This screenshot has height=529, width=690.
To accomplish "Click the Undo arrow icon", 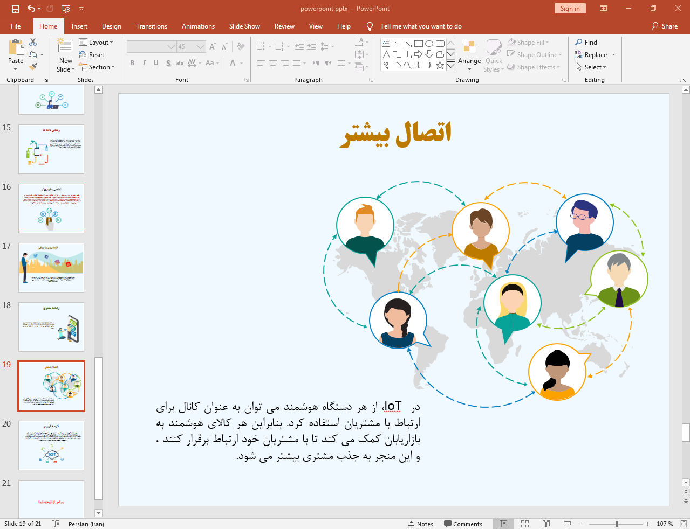I will point(31,9).
